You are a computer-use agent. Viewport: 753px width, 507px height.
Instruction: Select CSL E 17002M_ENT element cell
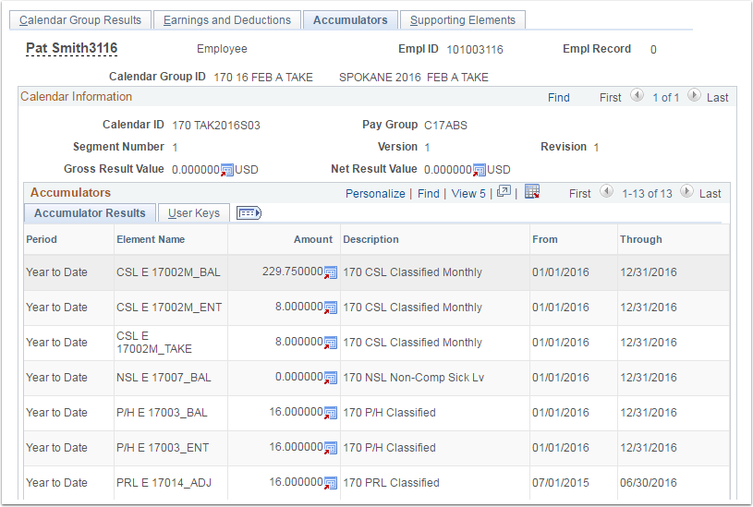(169, 308)
